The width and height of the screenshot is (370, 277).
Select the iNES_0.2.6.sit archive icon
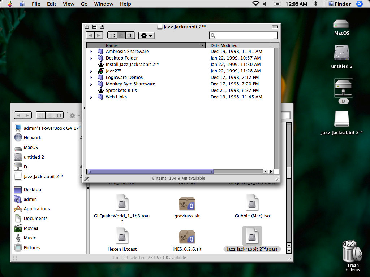tap(187, 237)
